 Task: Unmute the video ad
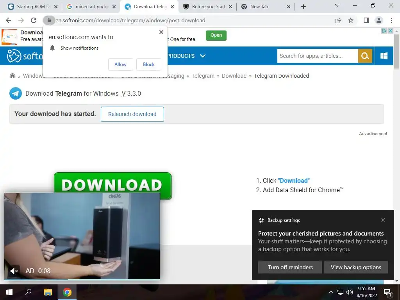(14, 271)
